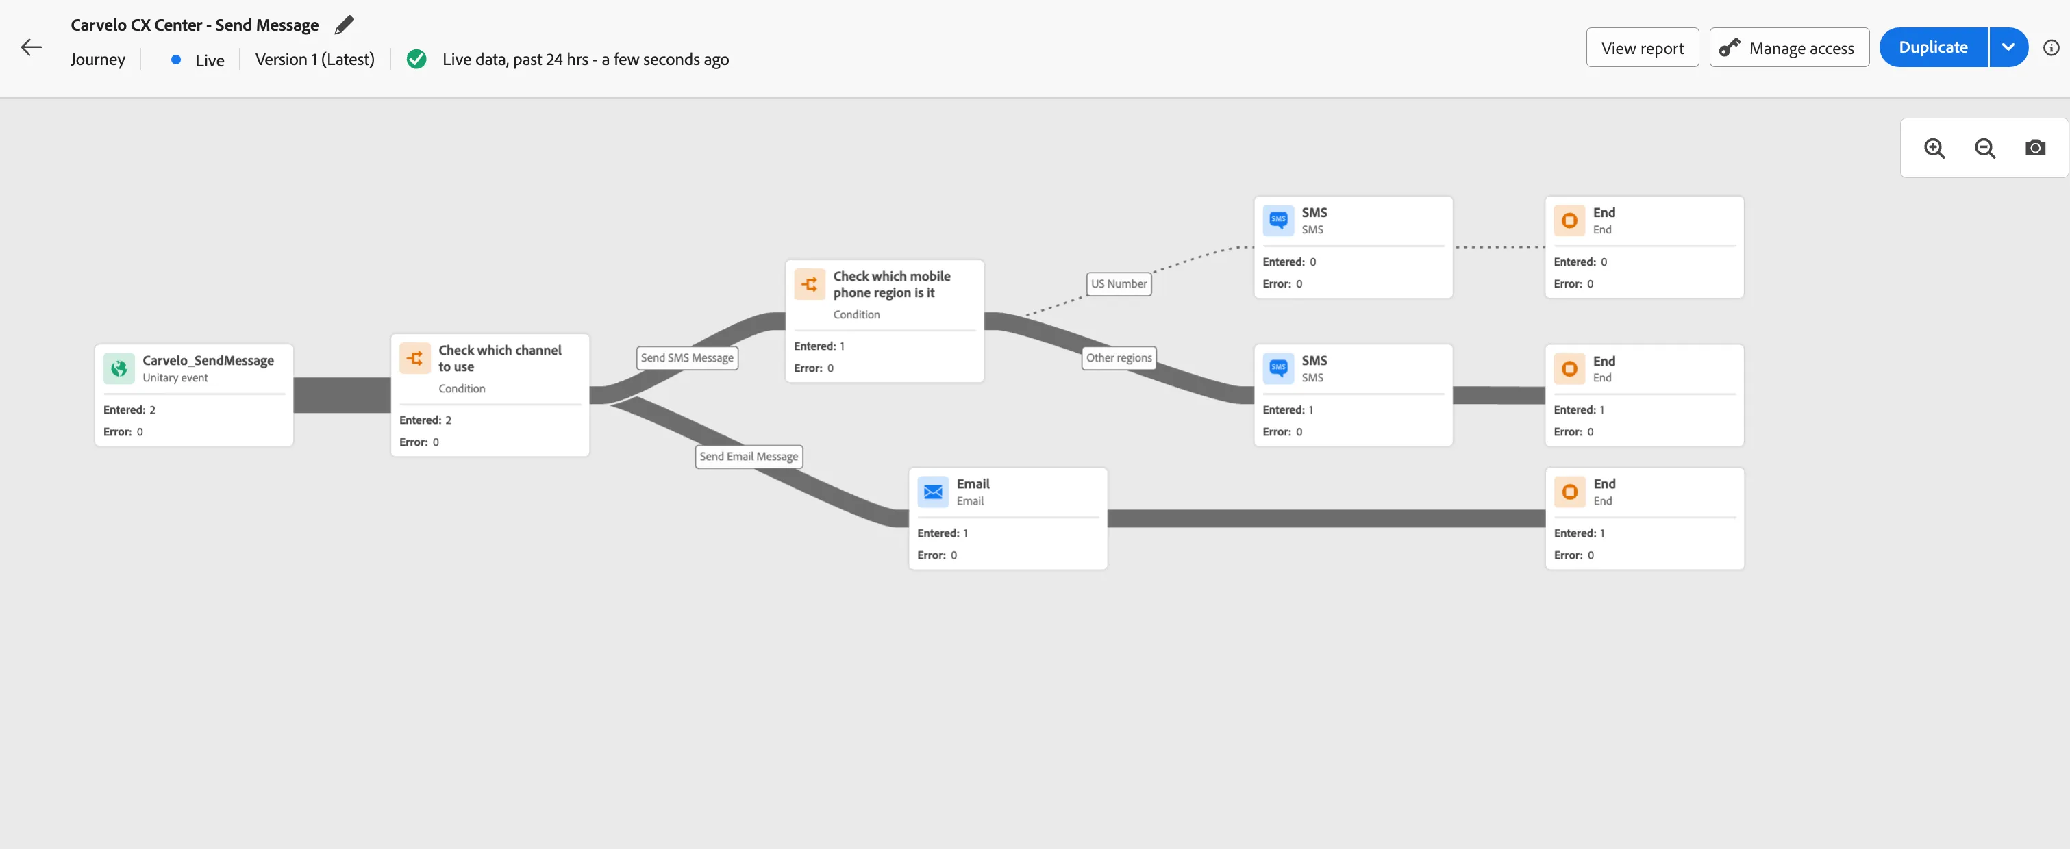Select the Send Email Message path label
The image size is (2070, 849).
(x=749, y=456)
